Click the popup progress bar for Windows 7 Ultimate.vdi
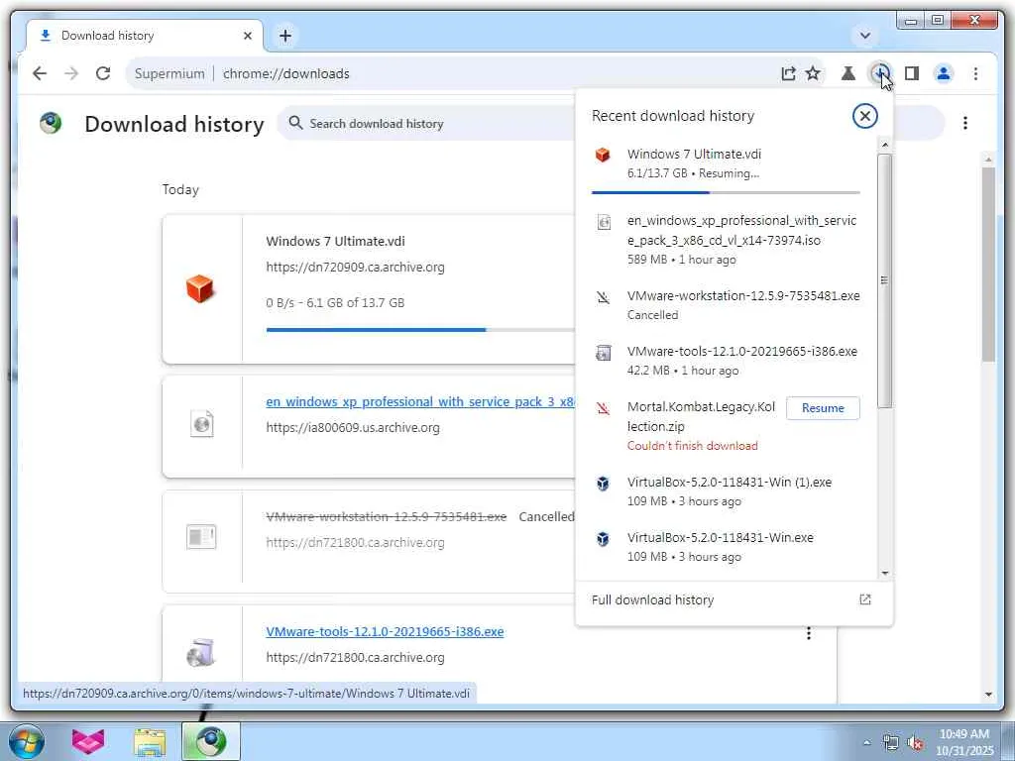 (x=726, y=192)
